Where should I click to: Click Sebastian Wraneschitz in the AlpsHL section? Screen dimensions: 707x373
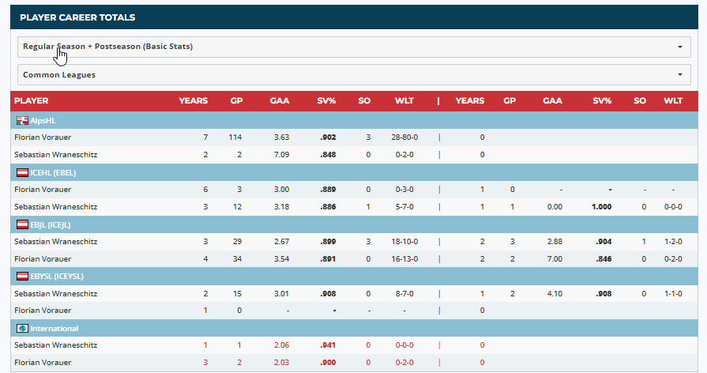(55, 155)
